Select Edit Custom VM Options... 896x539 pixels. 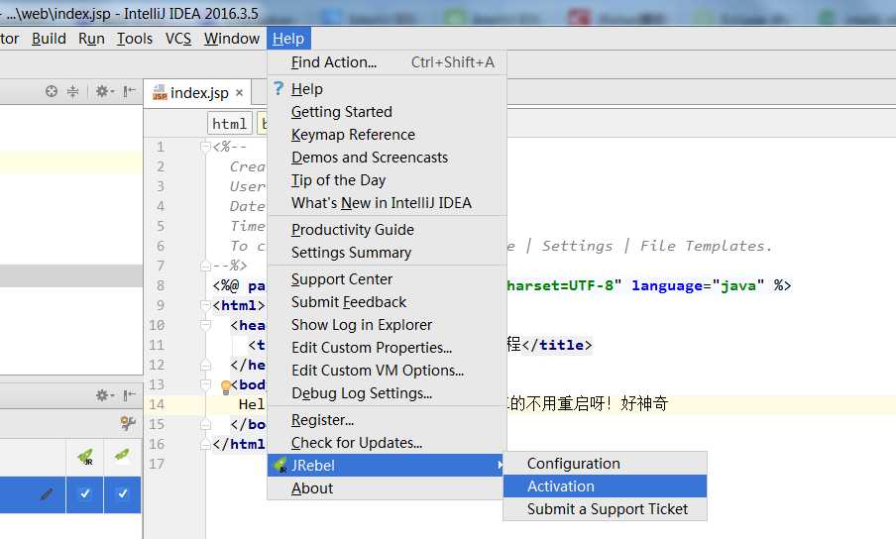[387, 371]
